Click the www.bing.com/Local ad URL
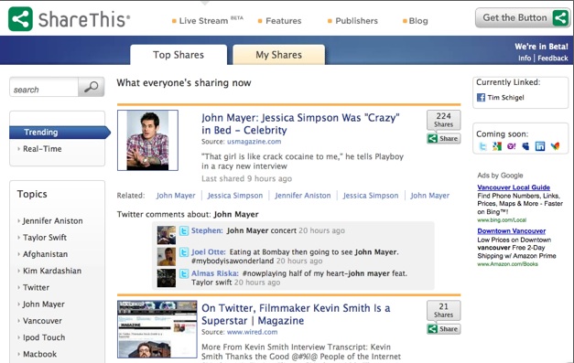The image size is (574, 363). 502,220
